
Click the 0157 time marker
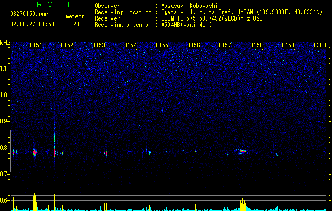[225, 45]
